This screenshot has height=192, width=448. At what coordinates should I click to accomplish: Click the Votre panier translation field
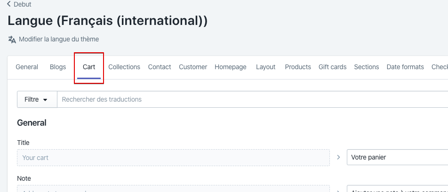pos(397,157)
